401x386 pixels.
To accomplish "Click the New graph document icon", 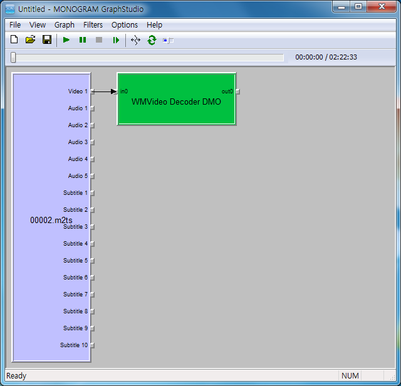I will (14, 40).
